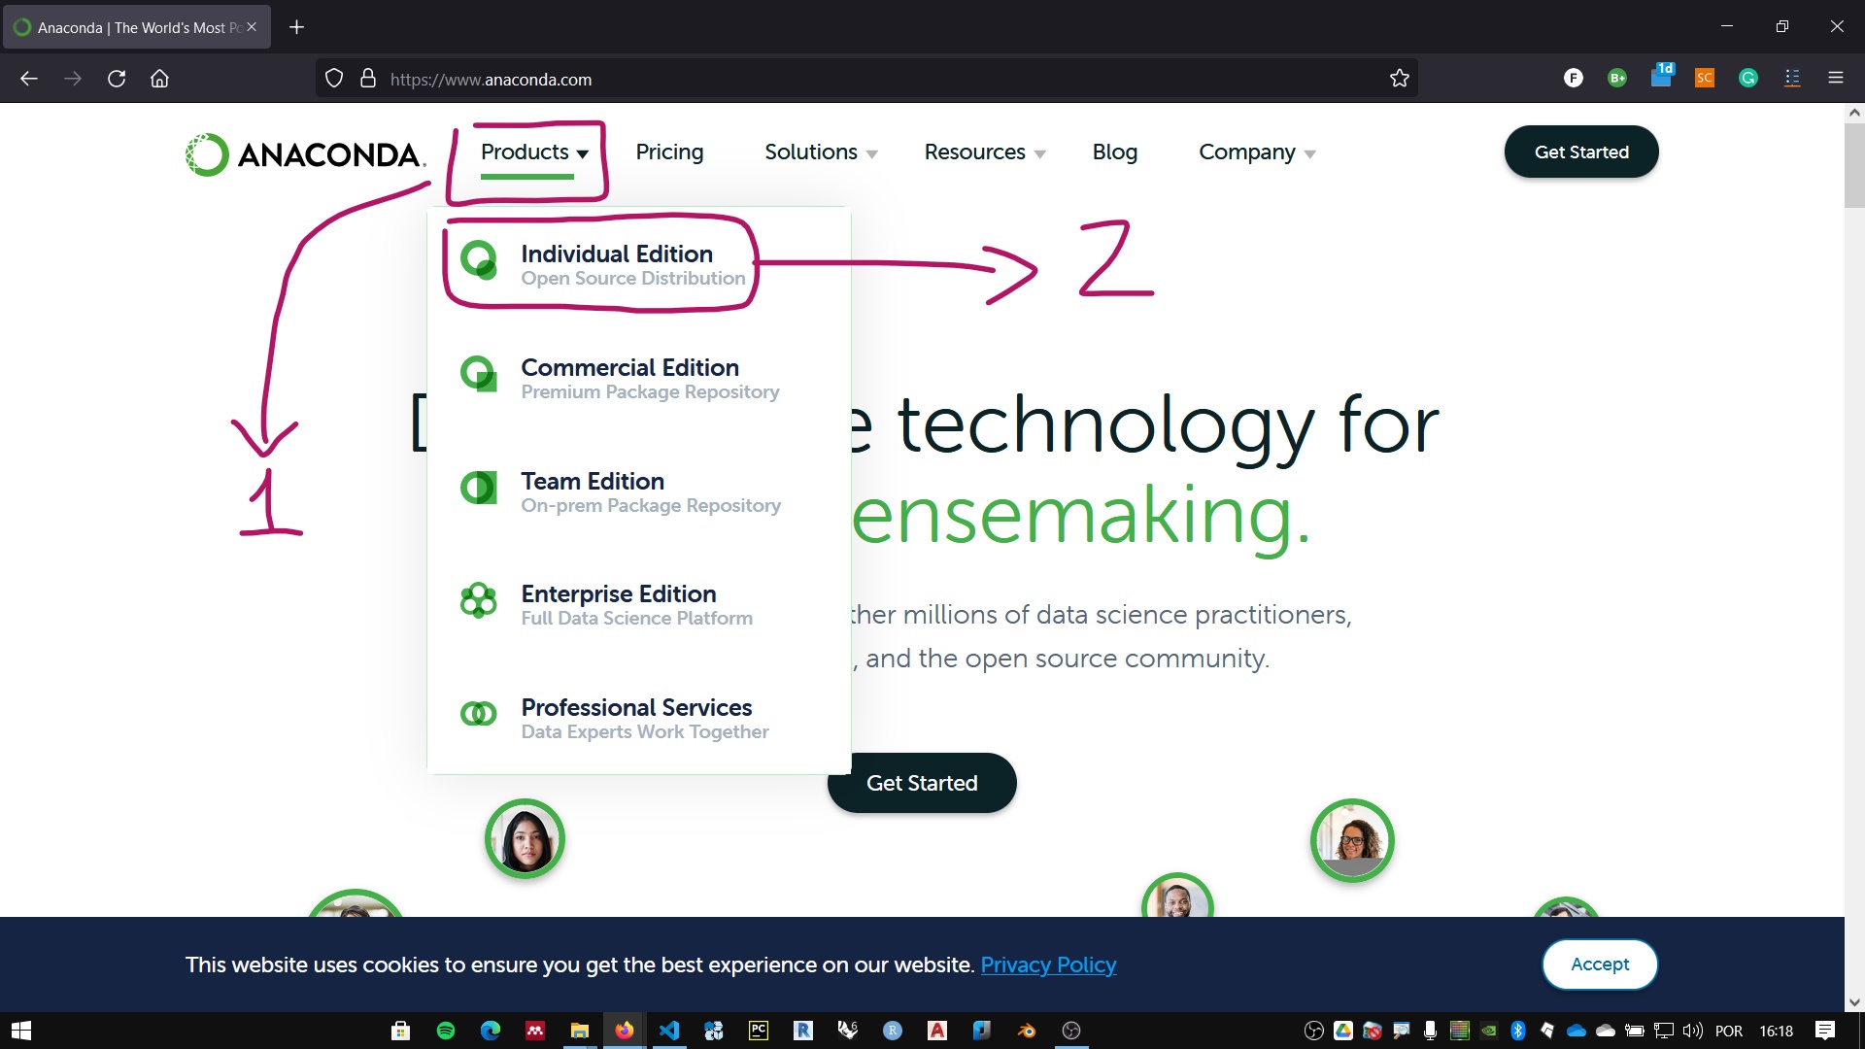1865x1049 pixels.
Task: Open the list-style extension icon
Action: tap(1792, 79)
